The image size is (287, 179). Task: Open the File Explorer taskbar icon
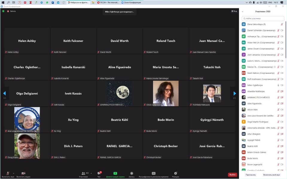click(93, 3)
